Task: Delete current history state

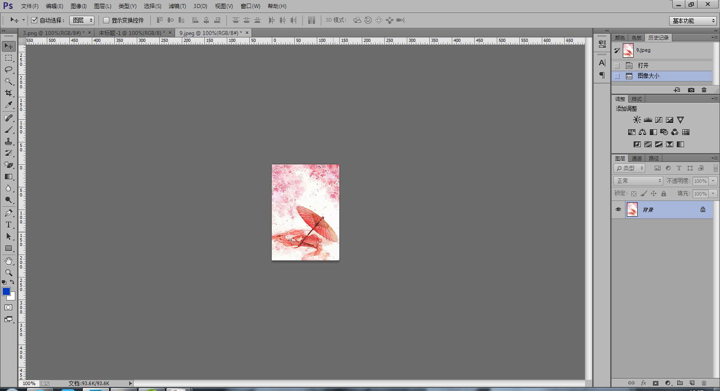Action: pyautogui.click(x=704, y=90)
